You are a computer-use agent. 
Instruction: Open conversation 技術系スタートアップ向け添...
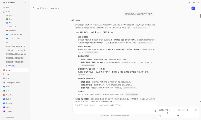16,50
